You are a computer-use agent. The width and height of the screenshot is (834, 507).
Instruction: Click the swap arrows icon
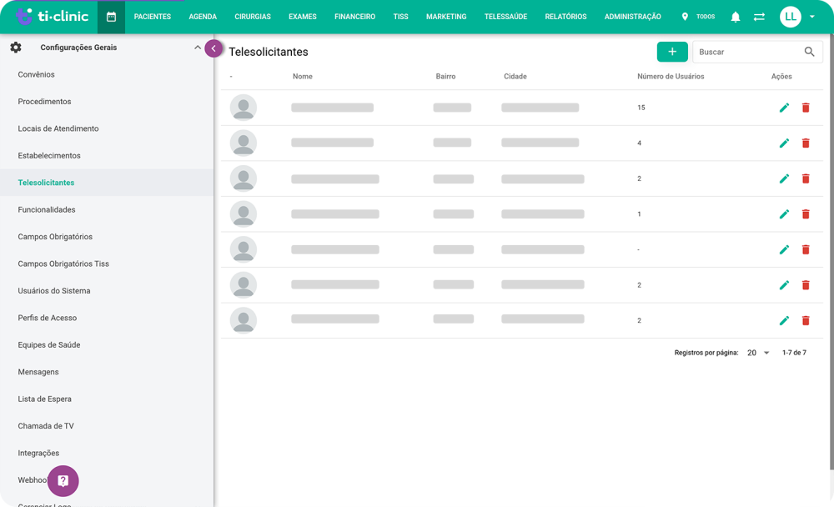click(x=759, y=17)
